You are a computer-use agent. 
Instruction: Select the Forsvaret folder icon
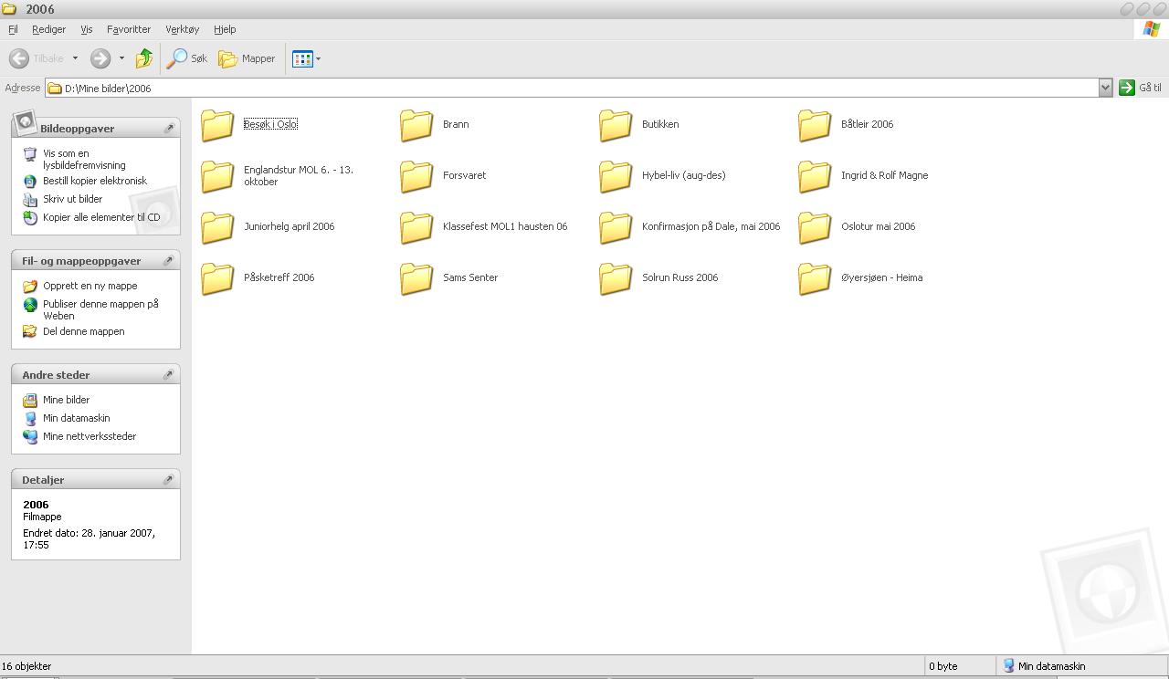416,176
